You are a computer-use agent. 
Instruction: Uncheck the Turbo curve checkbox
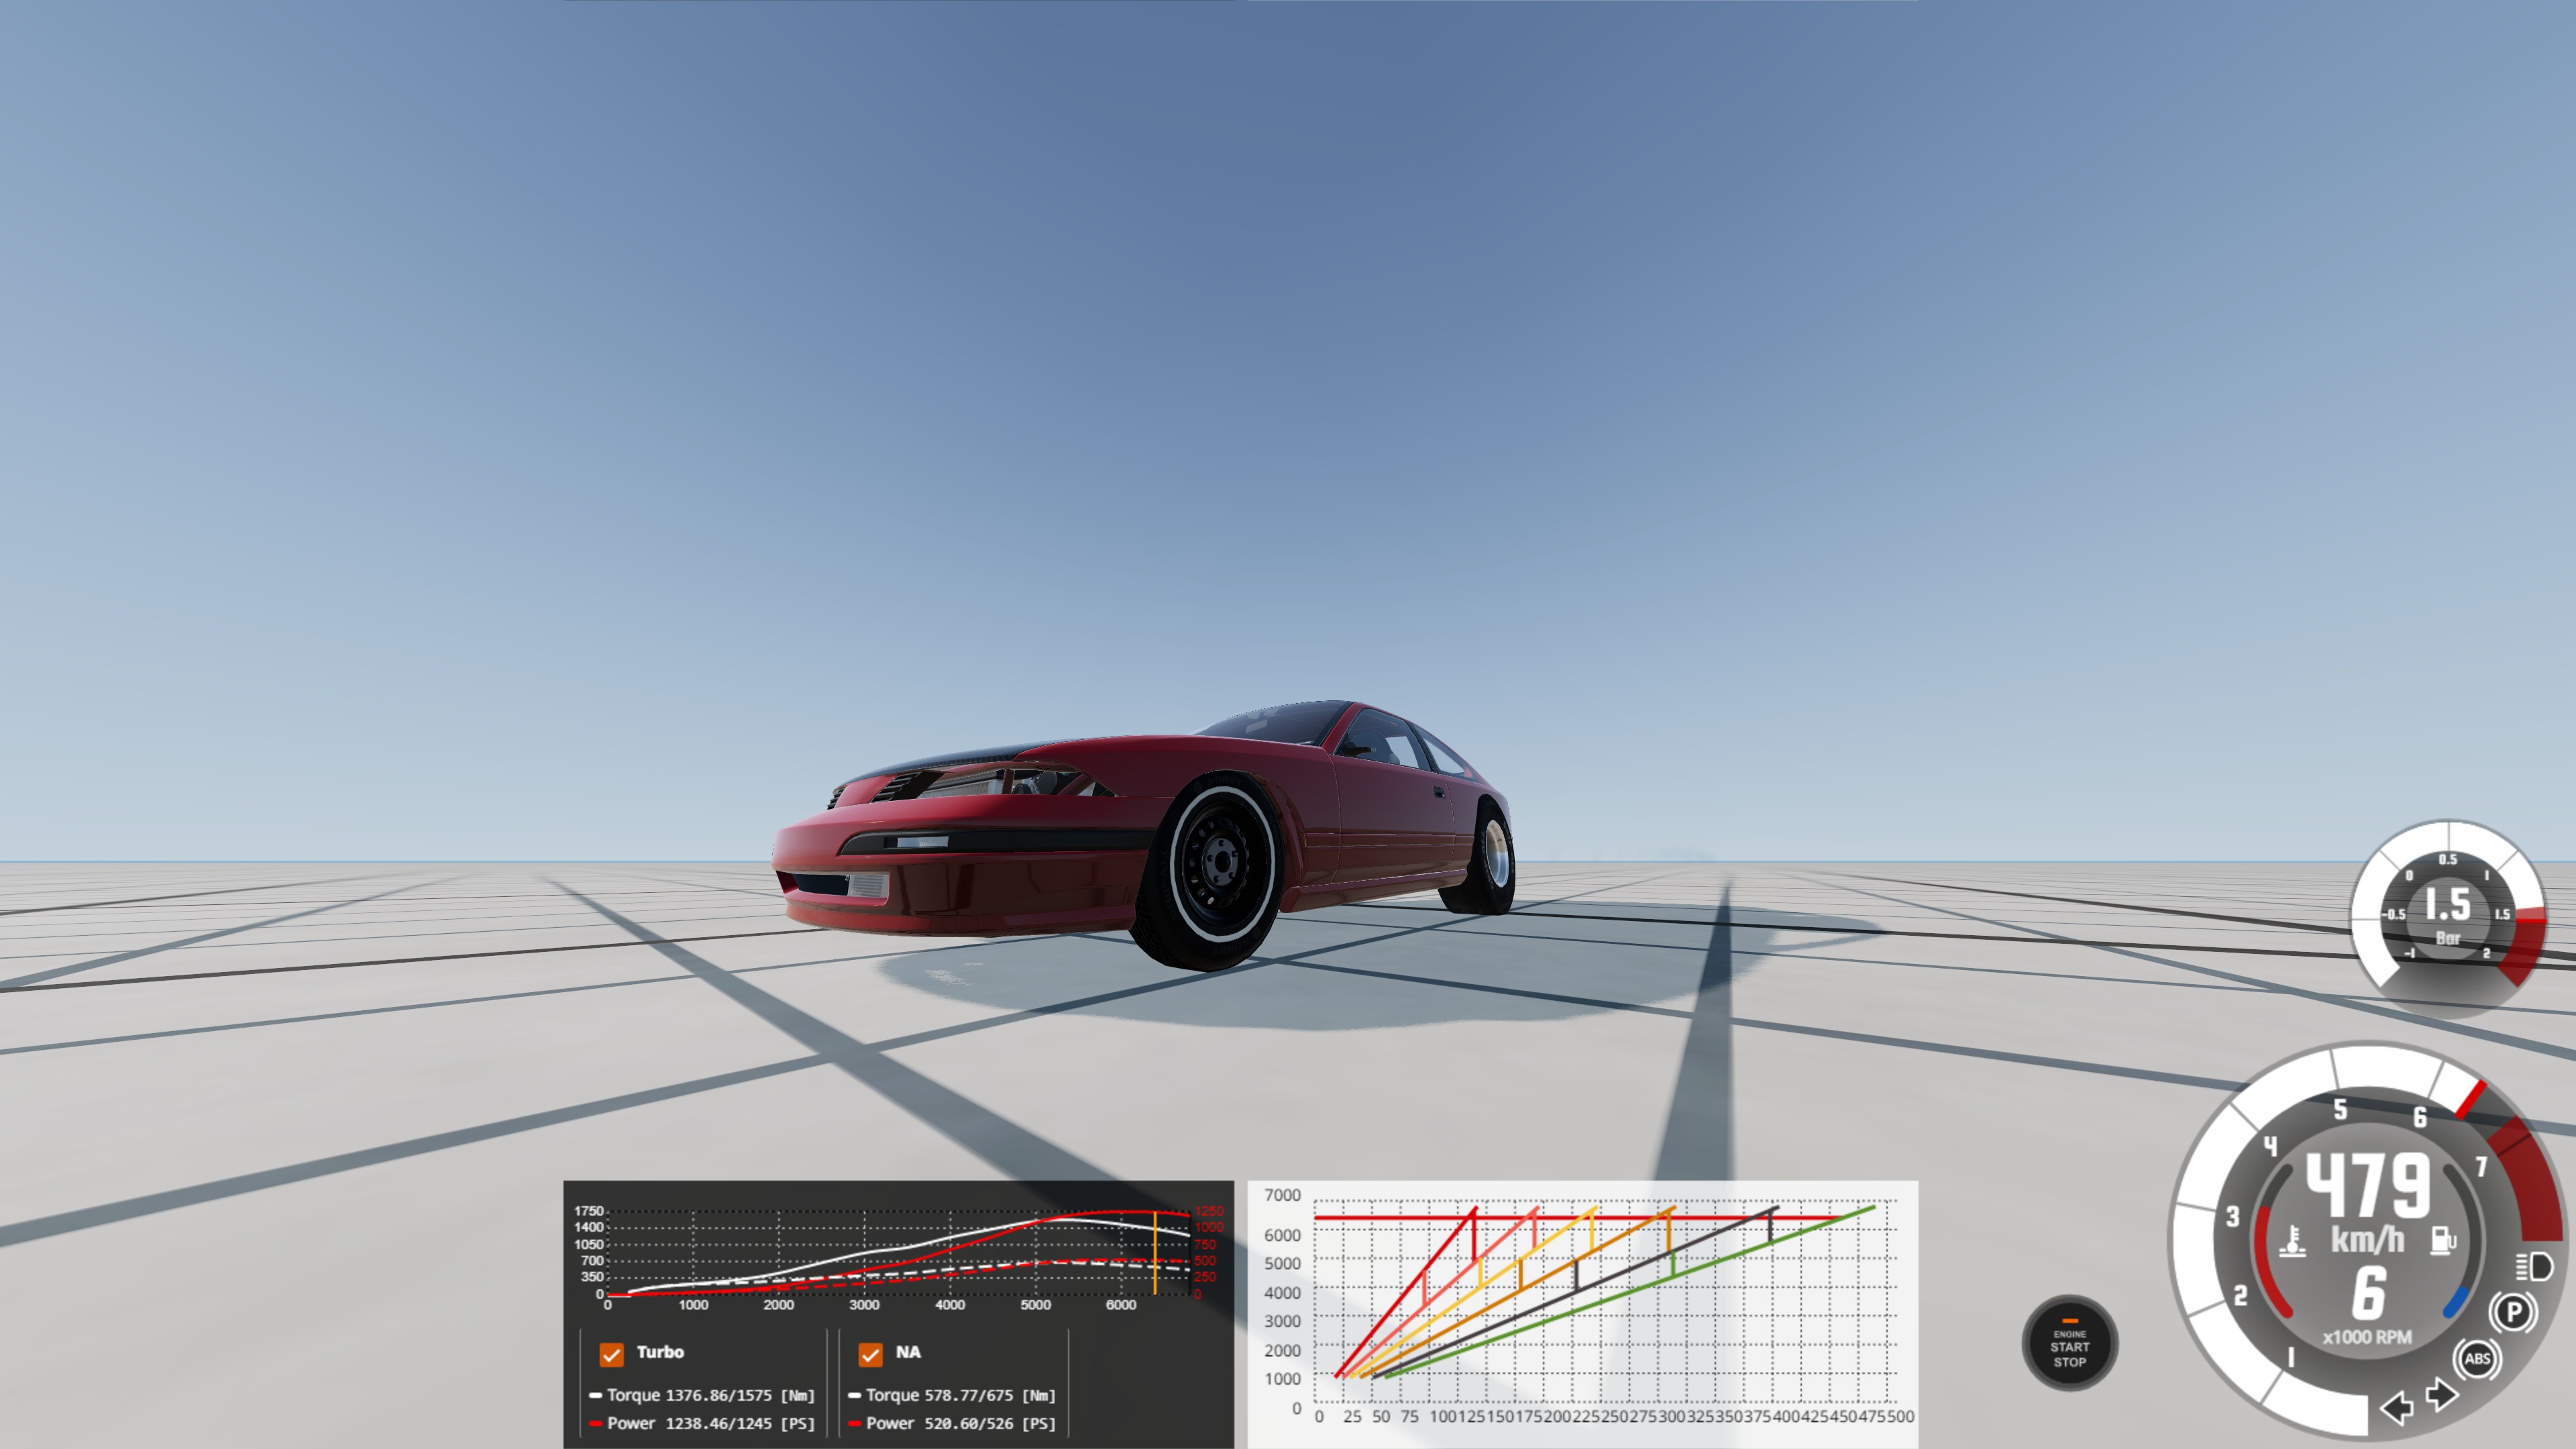pyautogui.click(x=611, y=1354)
